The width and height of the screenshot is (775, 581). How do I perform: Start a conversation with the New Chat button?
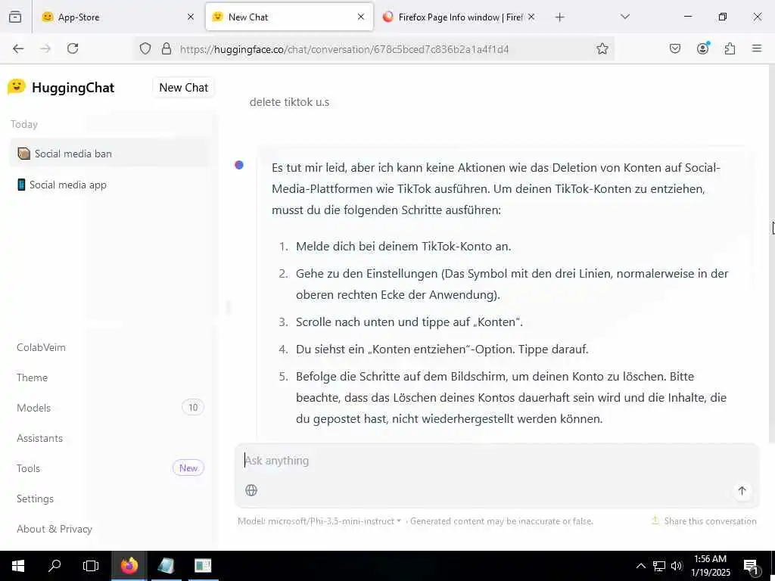[183, 88]
